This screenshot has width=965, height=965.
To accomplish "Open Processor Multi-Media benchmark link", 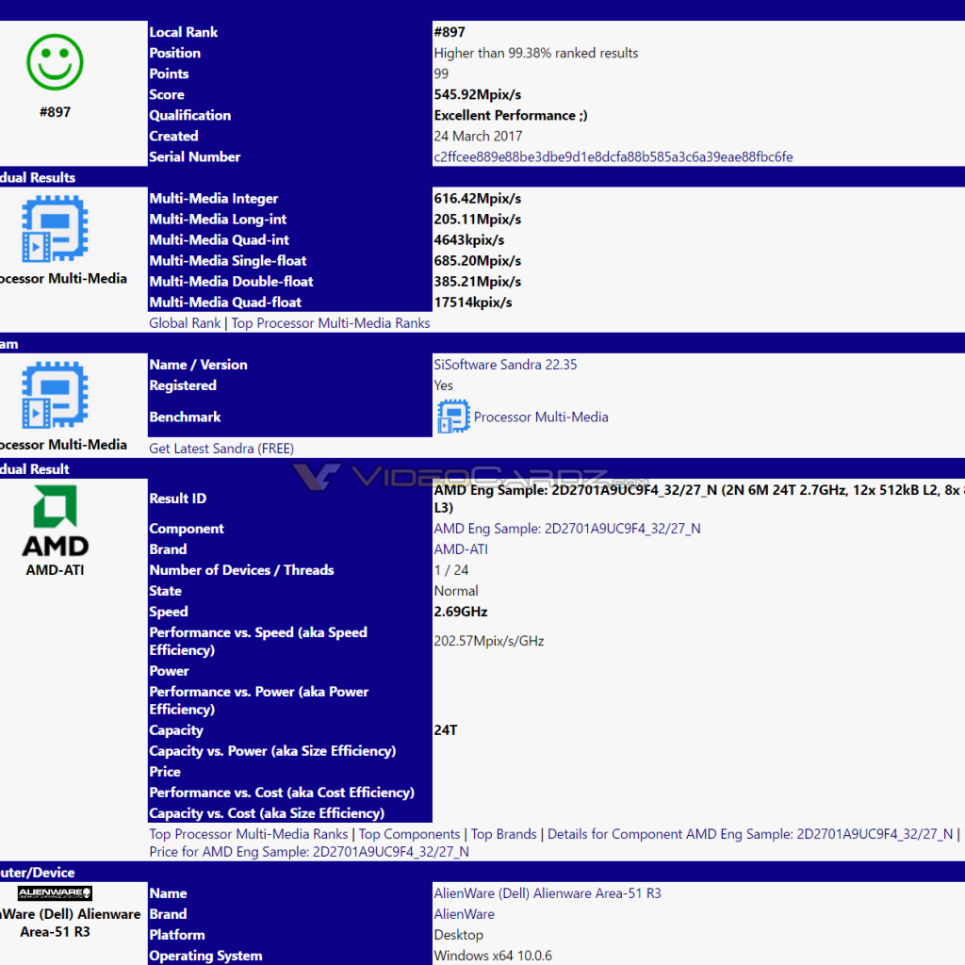I will pyautogui.click(x=540, y=417).
